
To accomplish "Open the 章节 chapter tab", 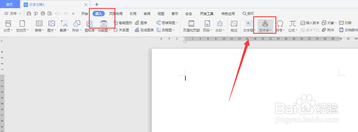I will point(175,14).
